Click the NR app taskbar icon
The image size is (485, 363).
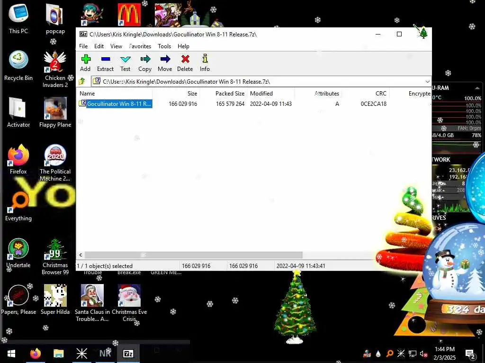(105, 354)
